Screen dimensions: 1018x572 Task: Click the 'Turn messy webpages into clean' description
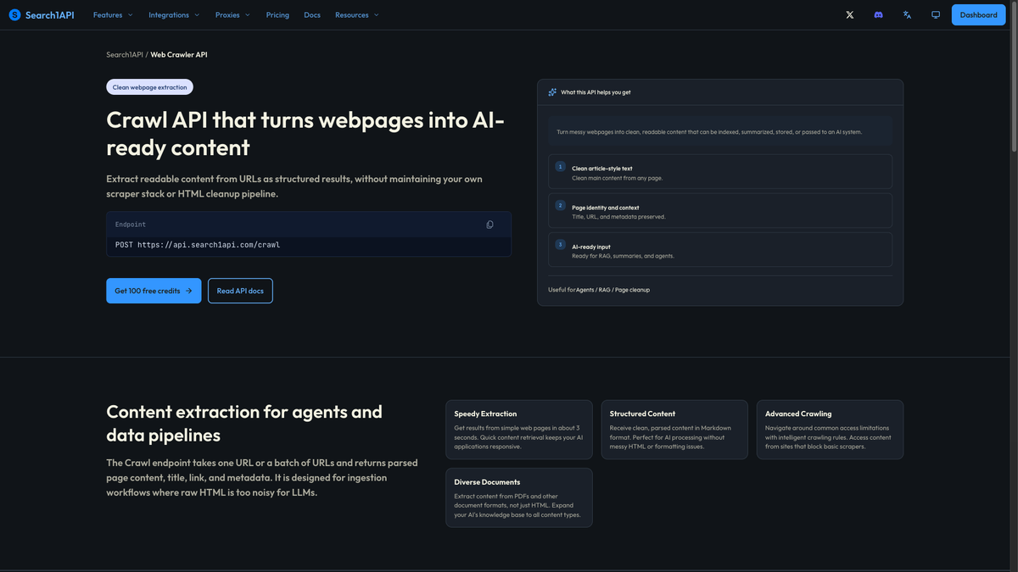pyautogui.click(x=709, y=132)
